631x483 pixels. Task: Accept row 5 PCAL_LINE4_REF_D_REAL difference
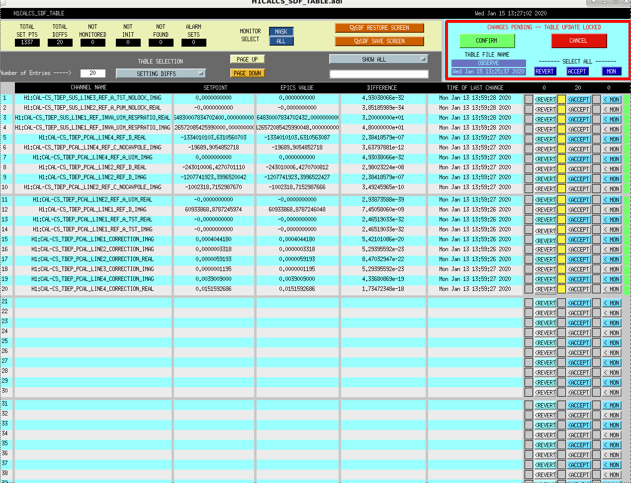(x=579, y=139)
